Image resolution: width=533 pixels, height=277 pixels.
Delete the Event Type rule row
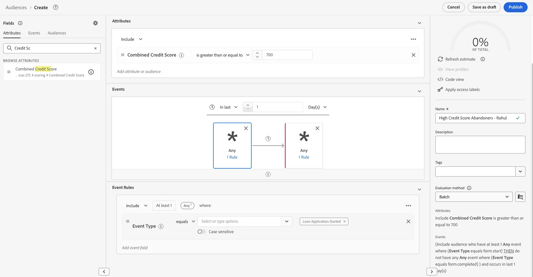[x=408, y=221]
